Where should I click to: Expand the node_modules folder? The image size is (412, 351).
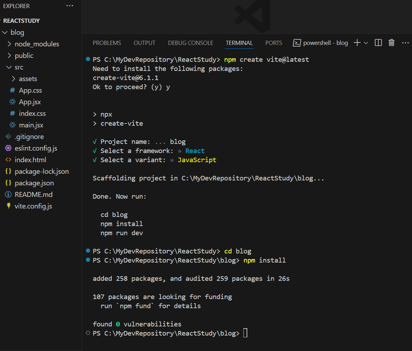tap(9, 44)
